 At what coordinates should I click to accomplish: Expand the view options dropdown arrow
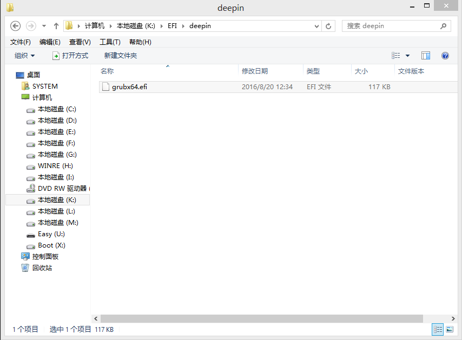[407, 56]
